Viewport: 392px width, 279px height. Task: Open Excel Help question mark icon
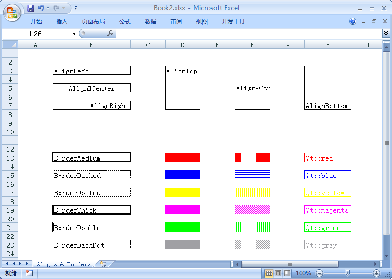(353, 22)
